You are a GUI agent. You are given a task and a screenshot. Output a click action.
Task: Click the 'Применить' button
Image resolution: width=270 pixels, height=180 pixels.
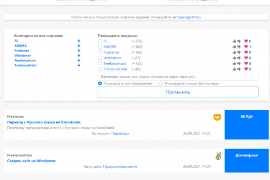pos(178,92)
